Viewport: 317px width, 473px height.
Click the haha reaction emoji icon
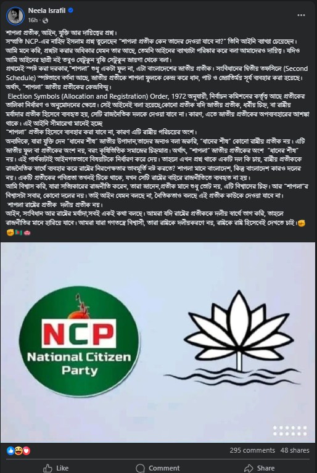click(x=19, y=451)
